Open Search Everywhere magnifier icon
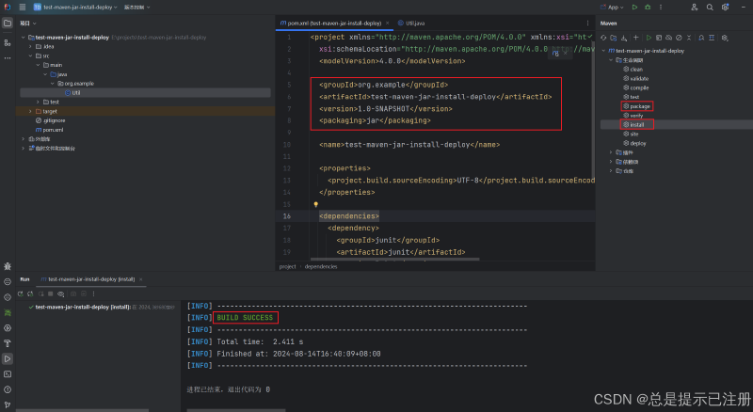 point(710,8)
